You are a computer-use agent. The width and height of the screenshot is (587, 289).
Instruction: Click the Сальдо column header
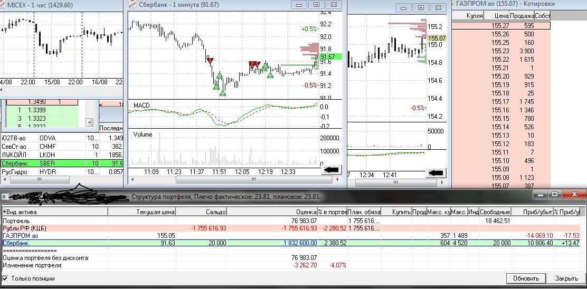pyautogui.click(x=202, y=212)
